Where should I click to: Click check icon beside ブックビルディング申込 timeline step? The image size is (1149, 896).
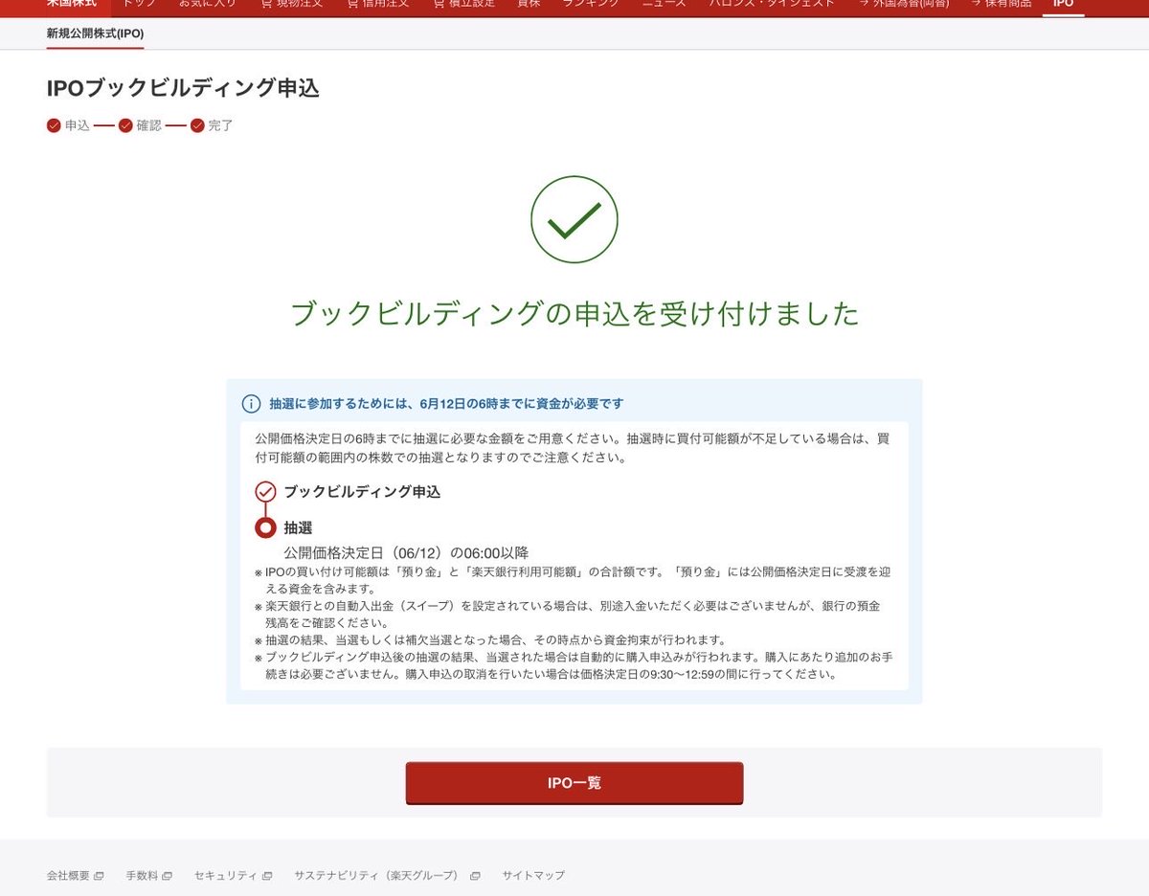coord(265,492)
